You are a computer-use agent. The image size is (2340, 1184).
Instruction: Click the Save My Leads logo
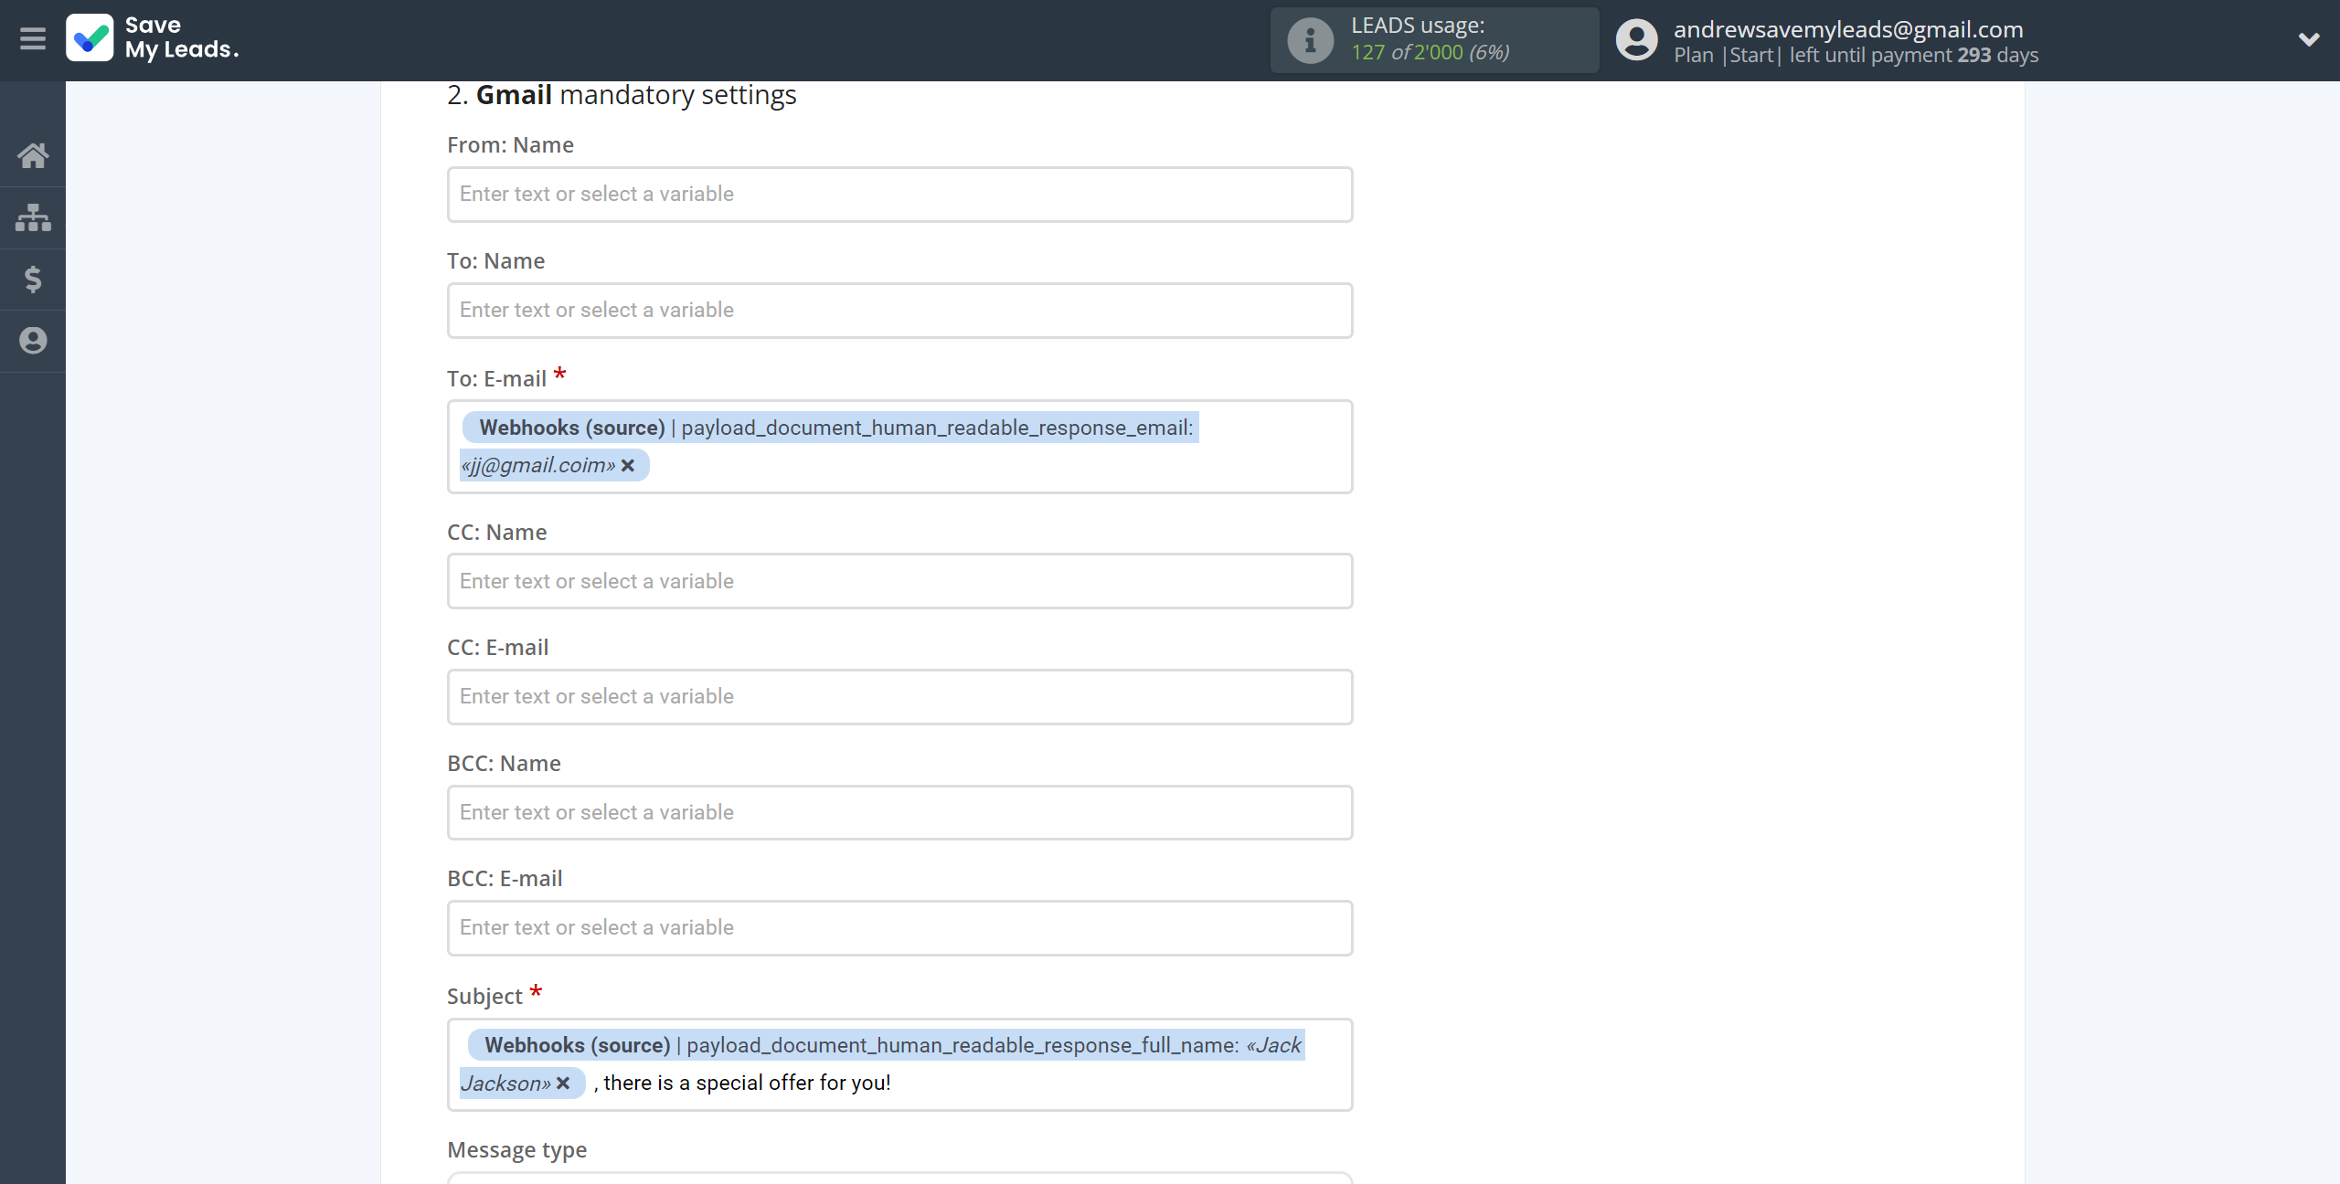[x=153, y=38]
